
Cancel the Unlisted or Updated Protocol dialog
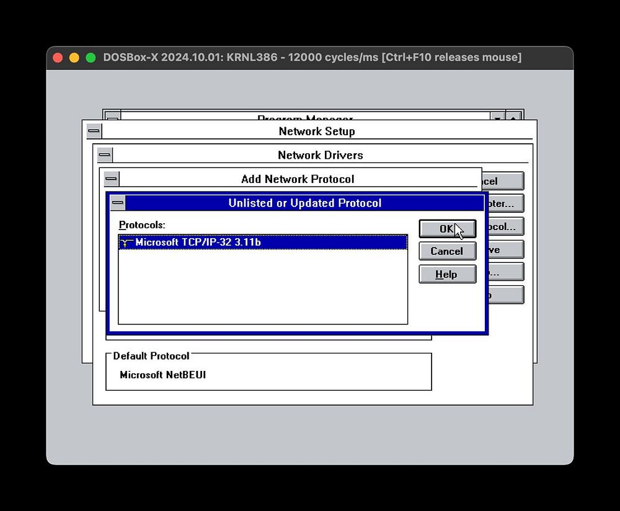pos(447,251)
